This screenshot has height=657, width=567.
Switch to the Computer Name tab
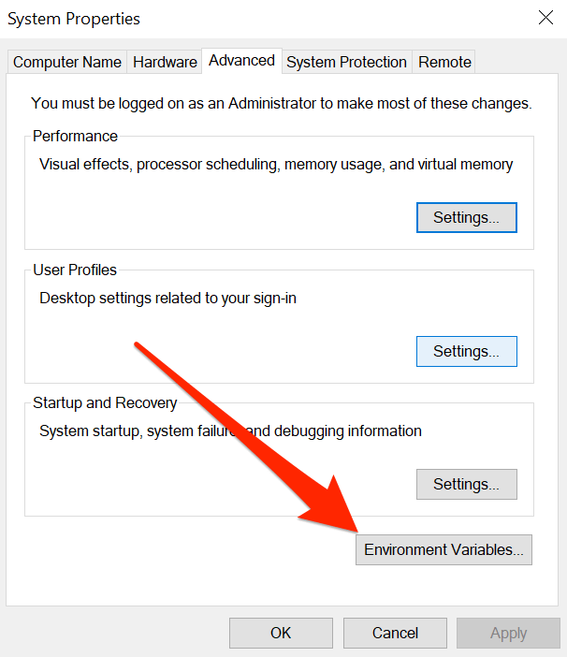click(67, 62)
